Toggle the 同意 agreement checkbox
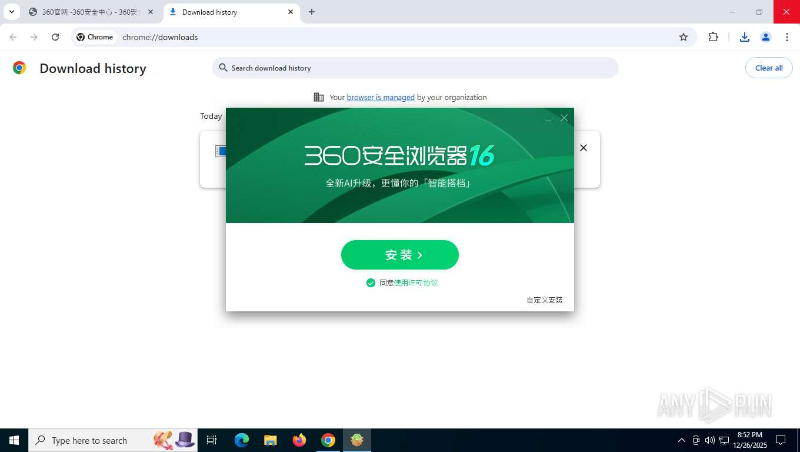This screenshot has height=452, width=800. tap(371, 283)
